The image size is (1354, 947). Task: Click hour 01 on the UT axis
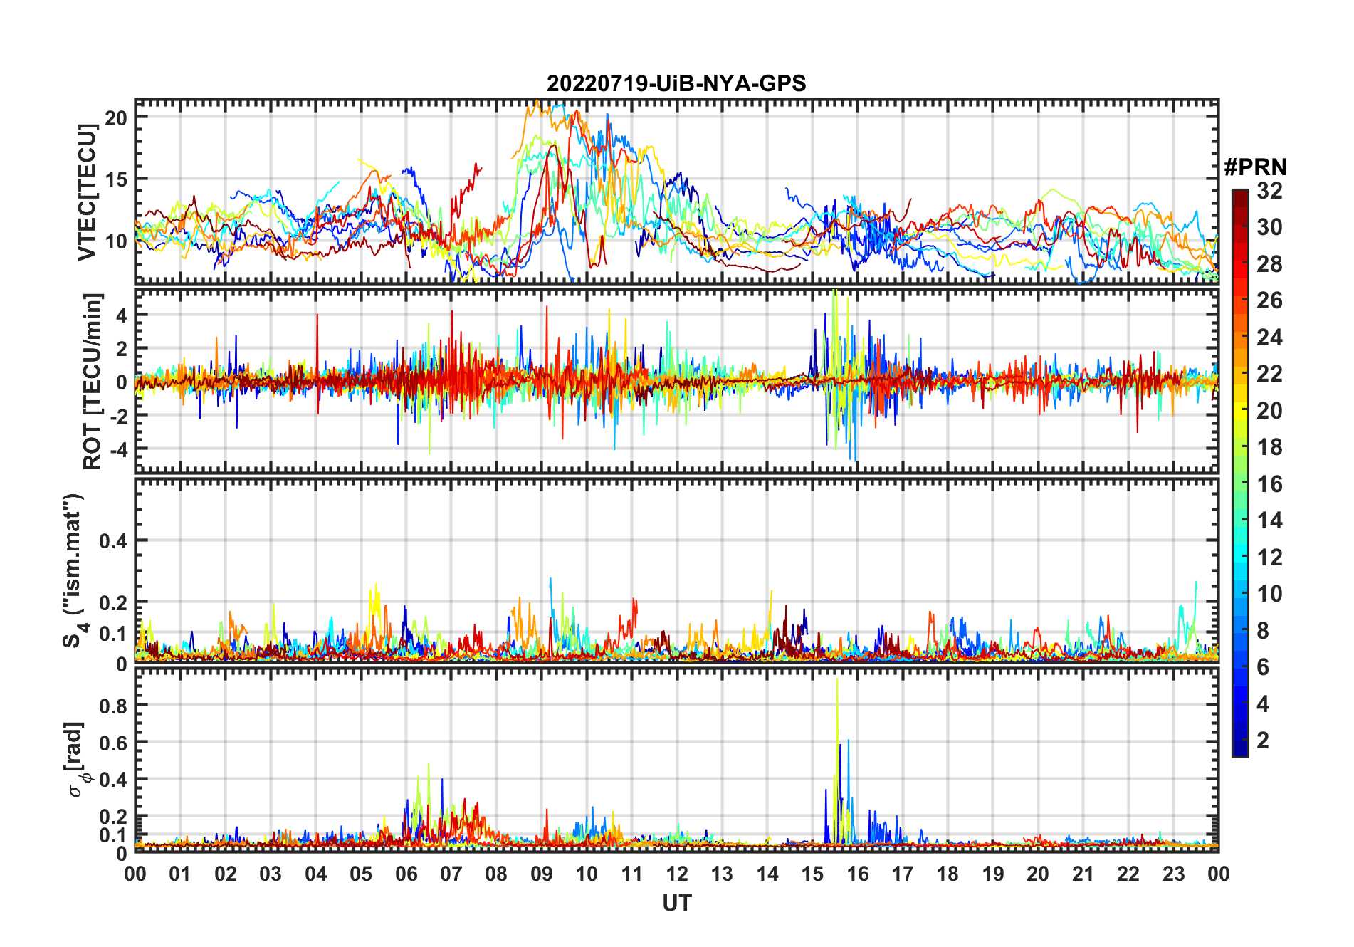(x=180, y=874)
